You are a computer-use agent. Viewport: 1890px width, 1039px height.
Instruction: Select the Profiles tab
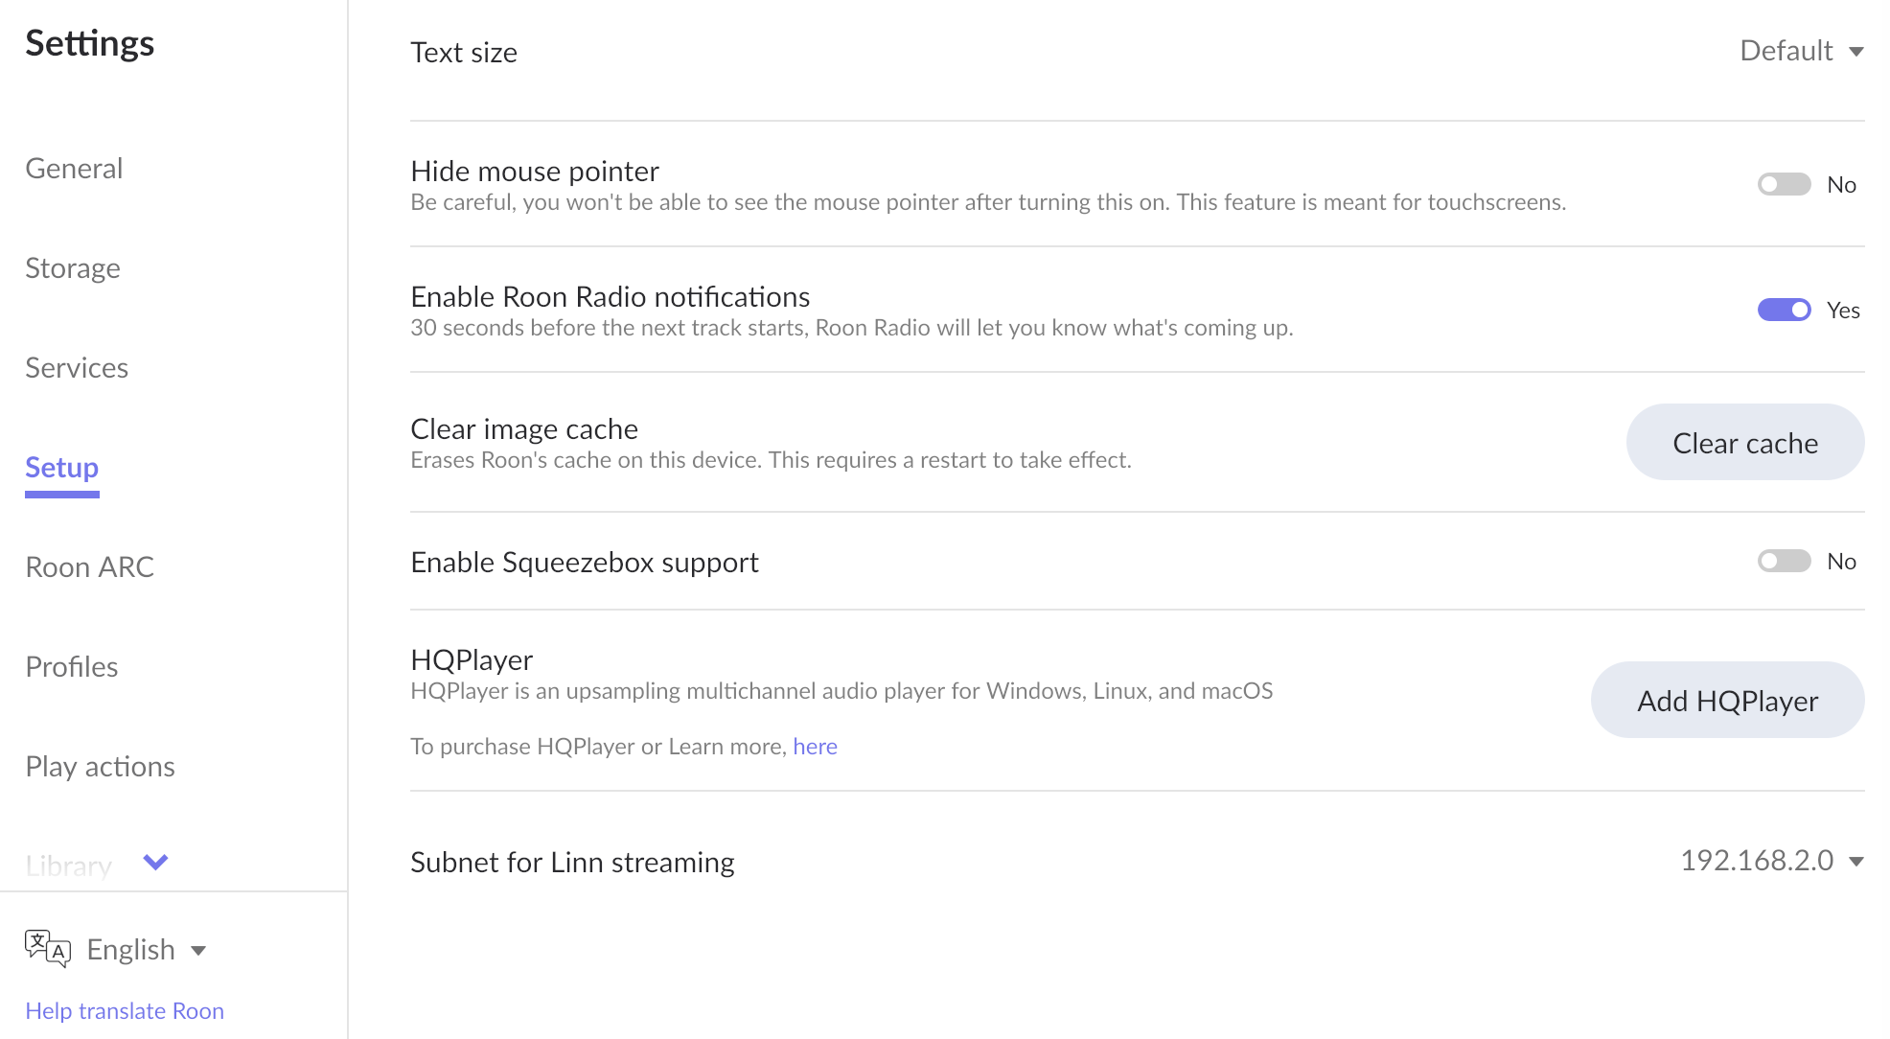(72, 667)
